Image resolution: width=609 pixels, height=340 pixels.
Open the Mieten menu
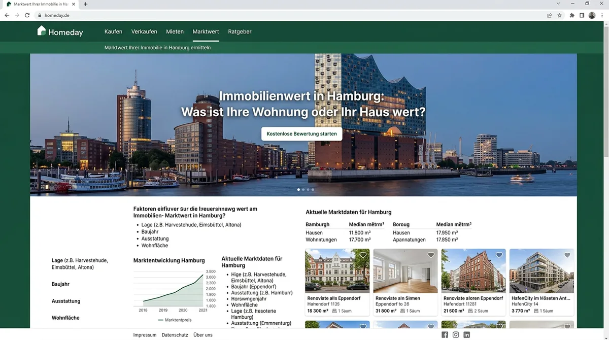[x=175, y=31]
